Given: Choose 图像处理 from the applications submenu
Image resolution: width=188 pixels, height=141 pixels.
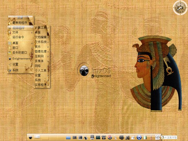Looking at the screenshot, I should [40, 51].
